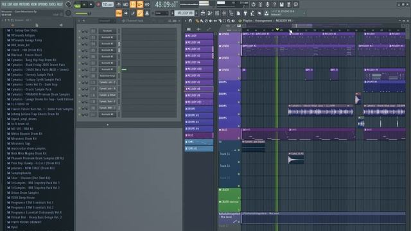Screen dimensions: 411x231
Task: Mute playlist Track 12
Action: (239, 174)
